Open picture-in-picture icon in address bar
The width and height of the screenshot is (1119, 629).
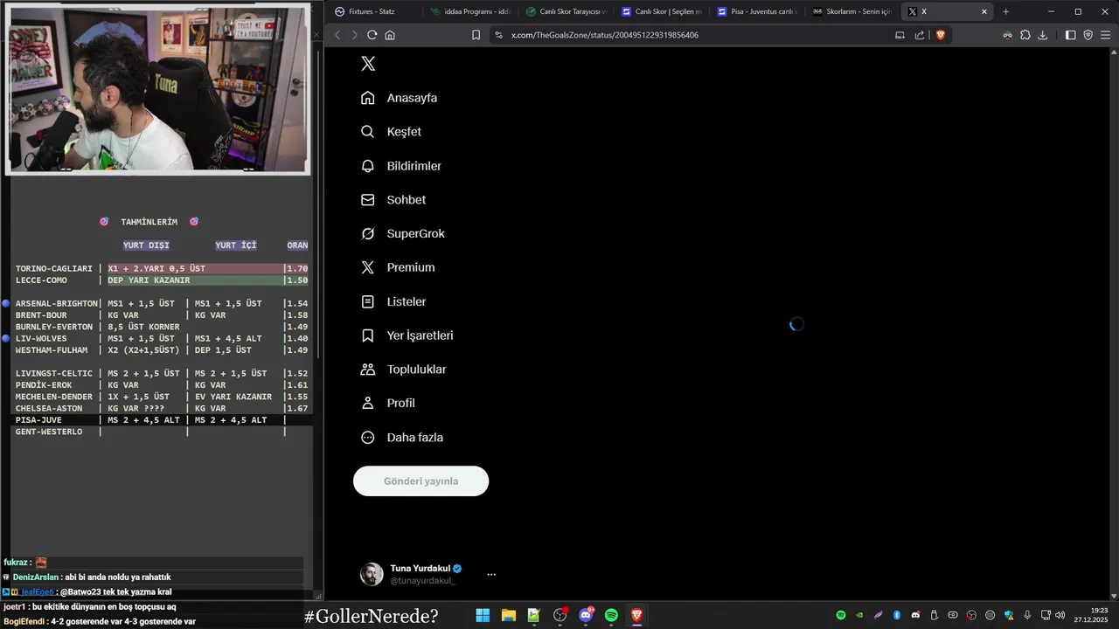[x=900, y=35]
